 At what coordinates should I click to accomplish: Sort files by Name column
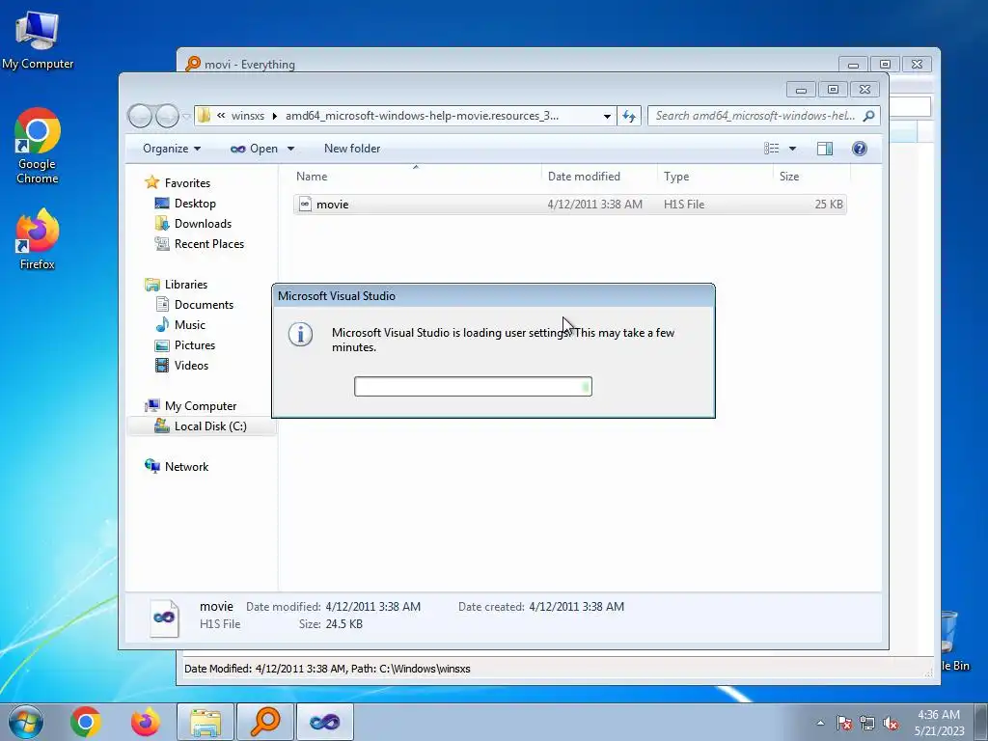tap(416, 177)
